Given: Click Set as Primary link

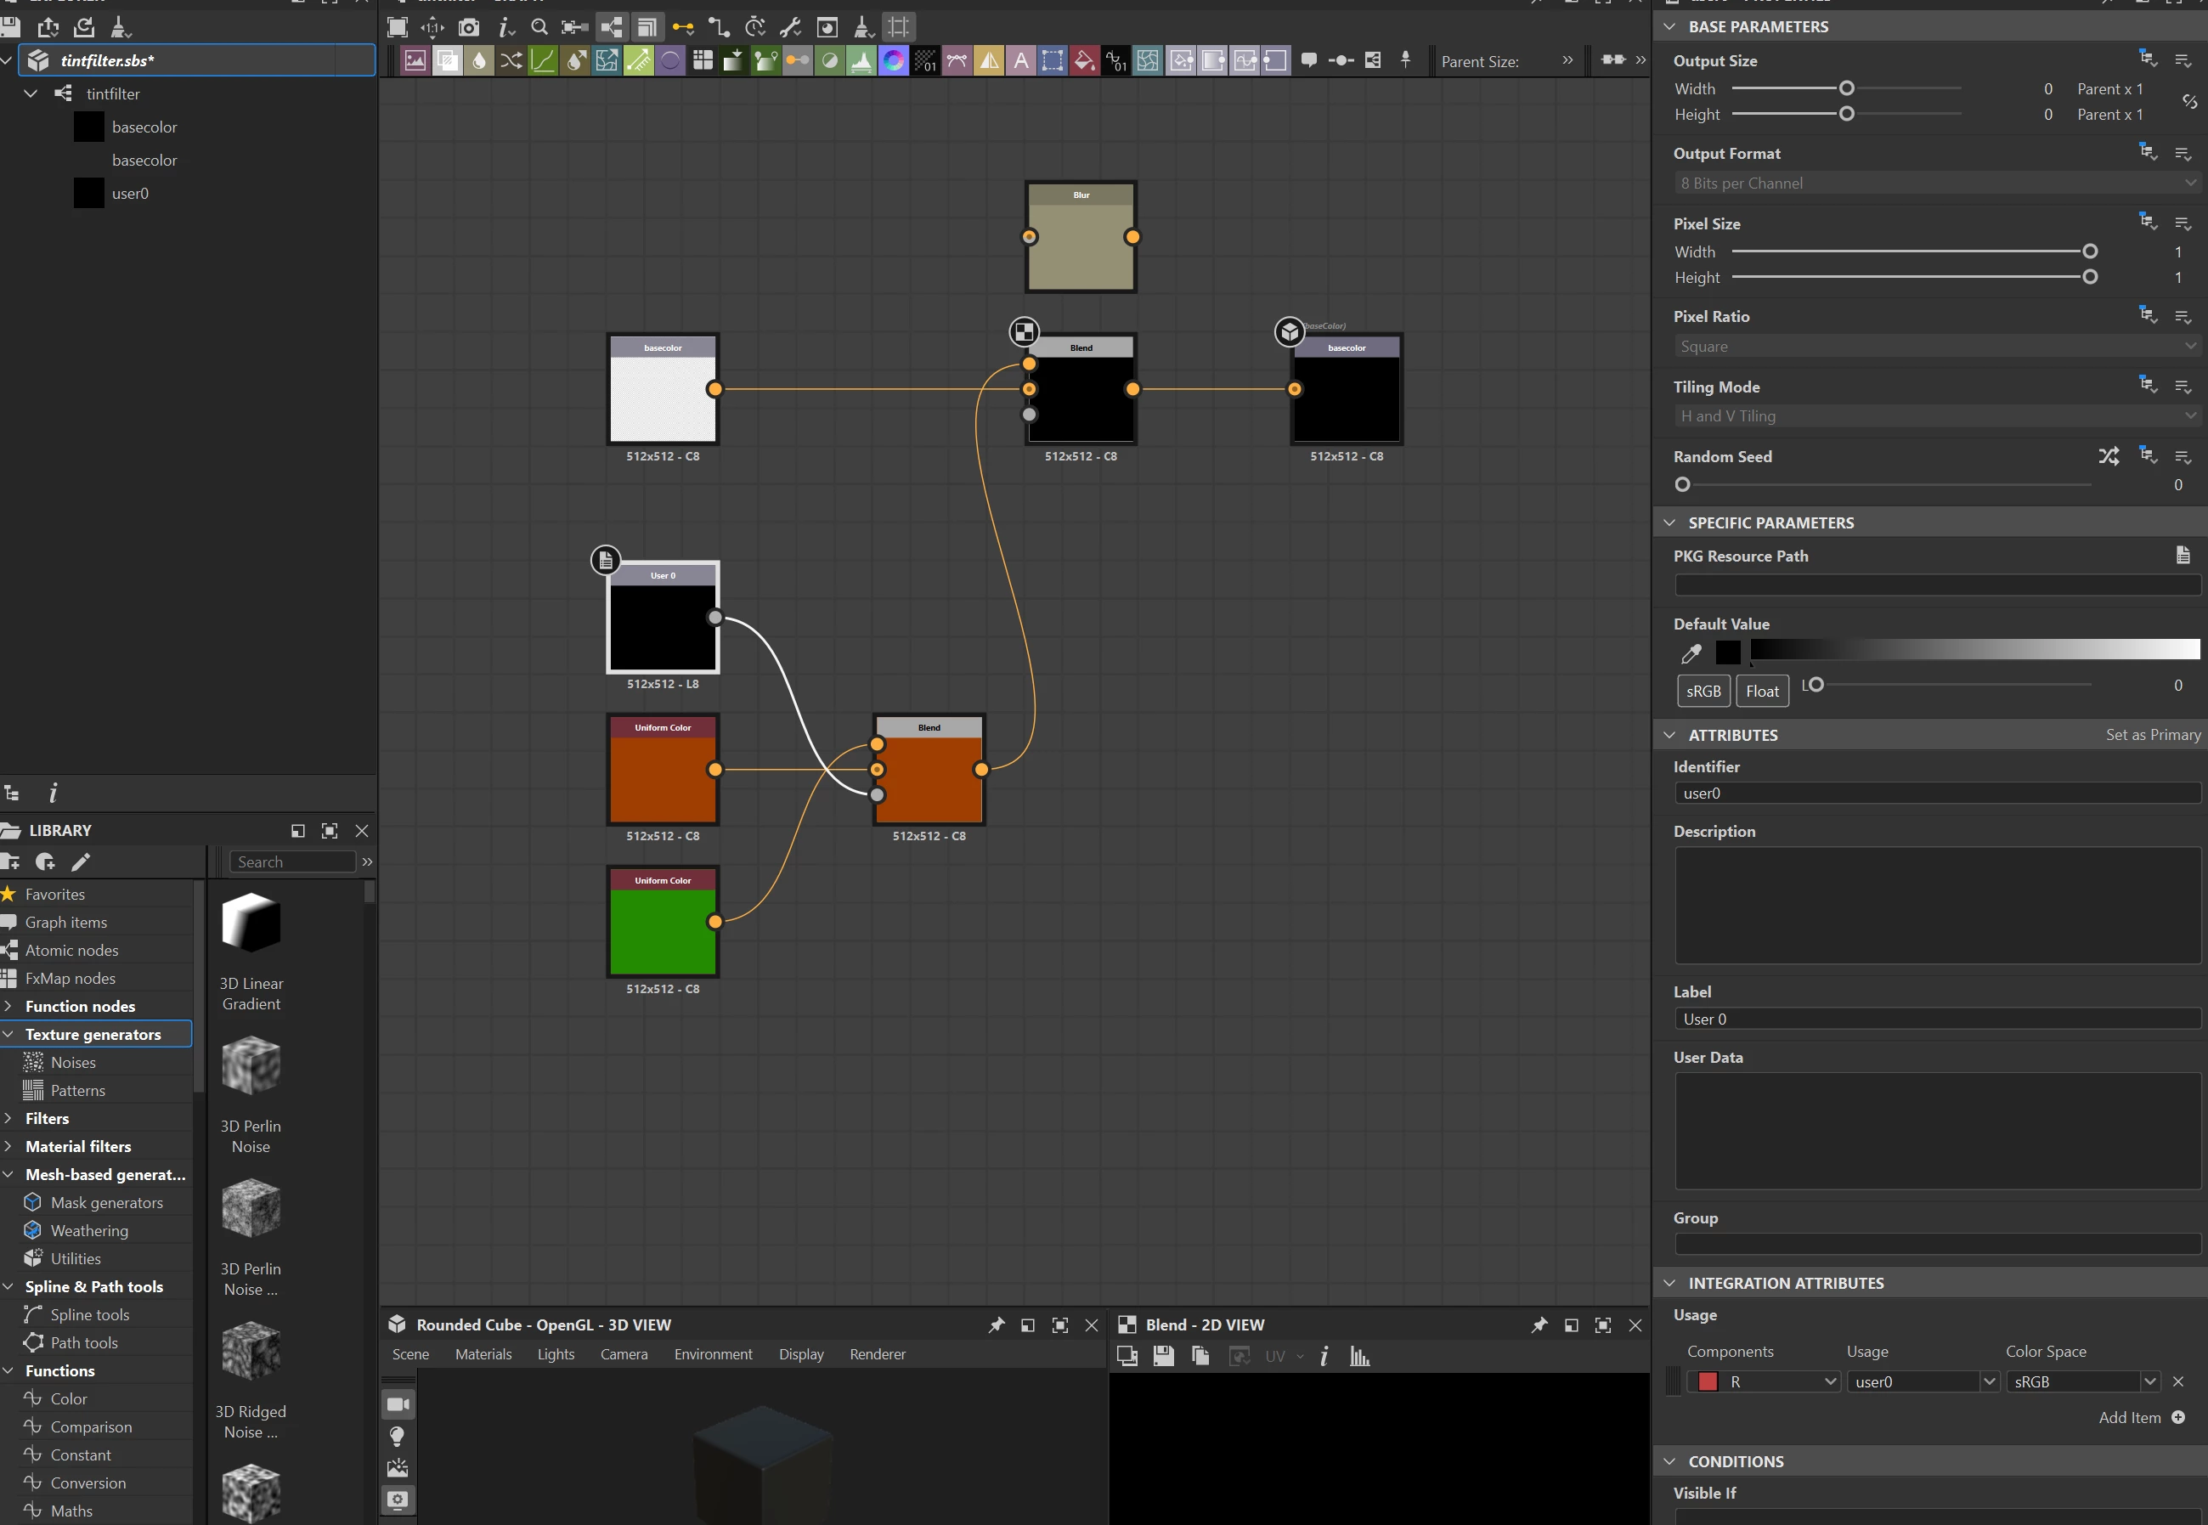Looking at the screenshot, I should pos(2153,735).
